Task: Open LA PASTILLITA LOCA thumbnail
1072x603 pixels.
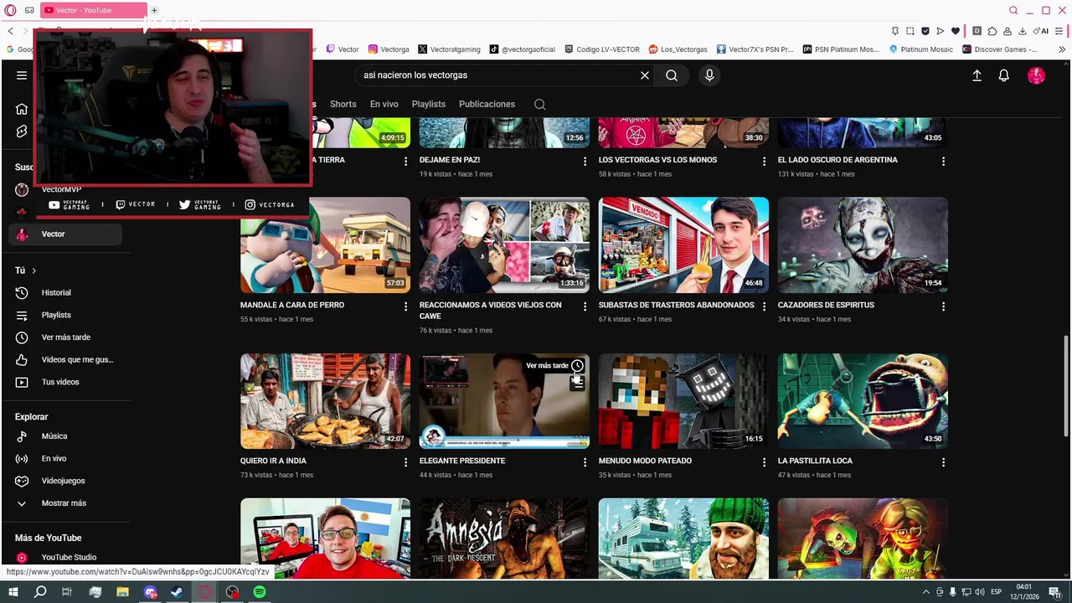Action: click(x=863, y=401)
